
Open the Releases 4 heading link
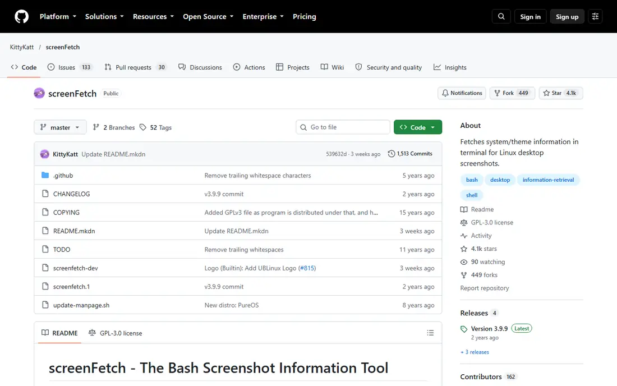click(479, 313)
